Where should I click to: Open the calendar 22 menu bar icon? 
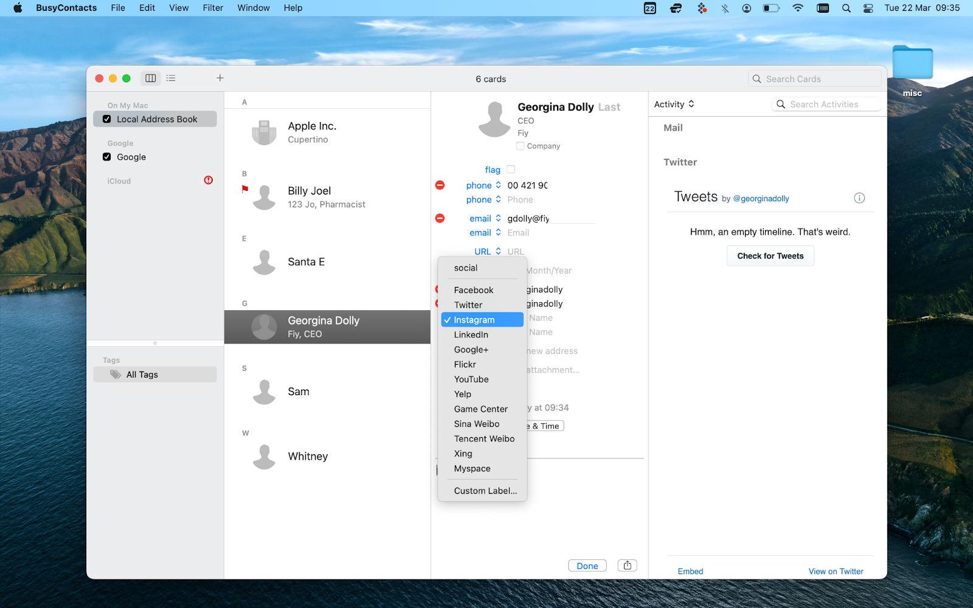650,8
